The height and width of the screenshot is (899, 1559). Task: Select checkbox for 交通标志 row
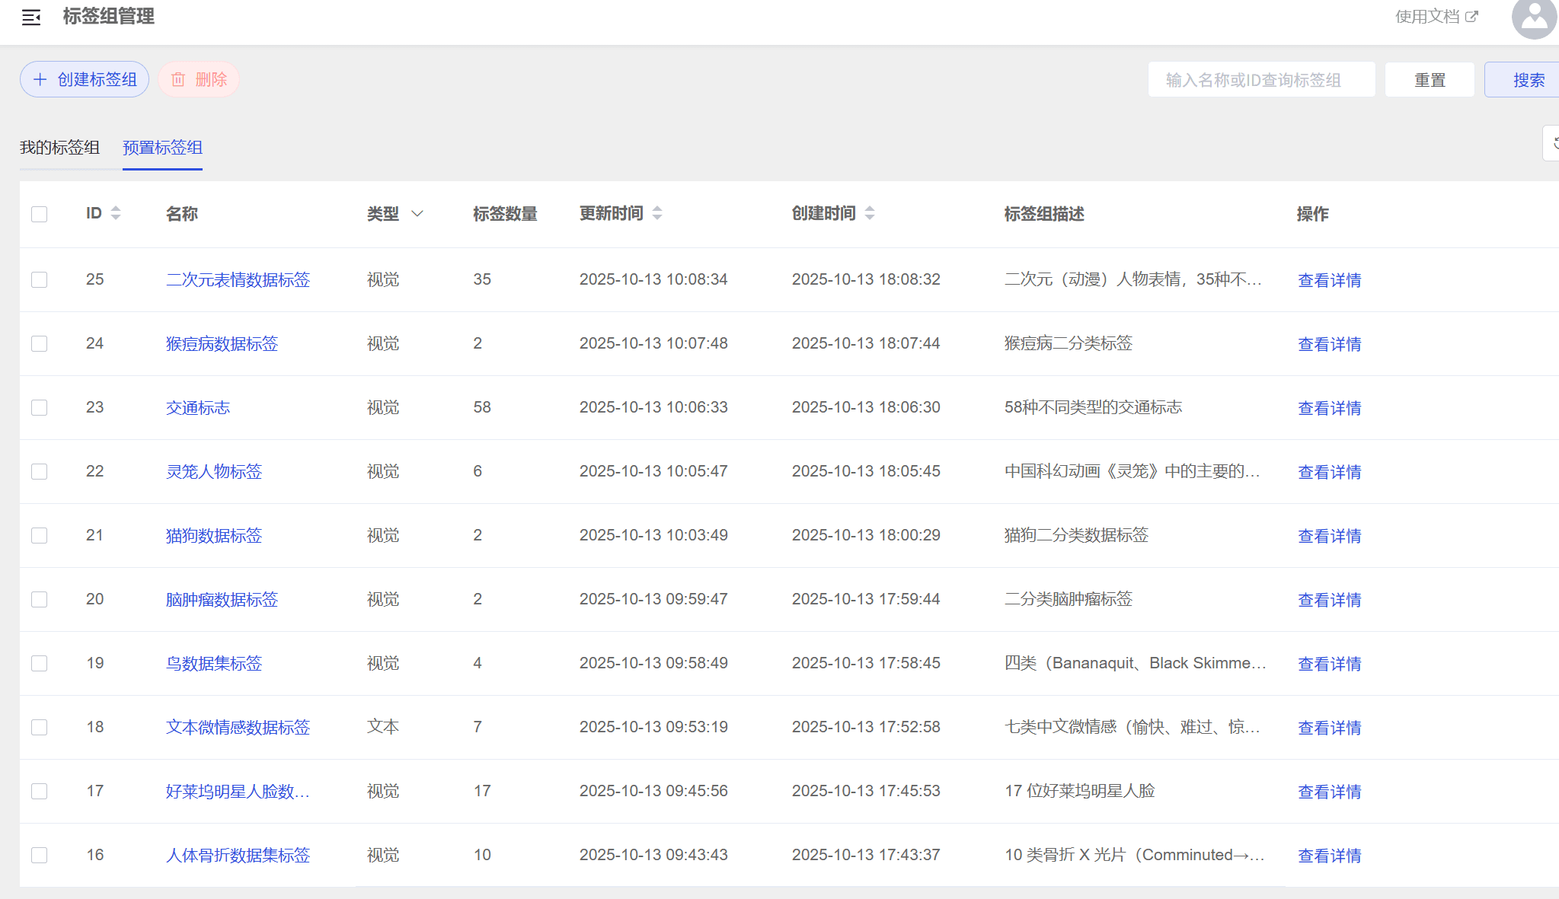tap(40, 407)
